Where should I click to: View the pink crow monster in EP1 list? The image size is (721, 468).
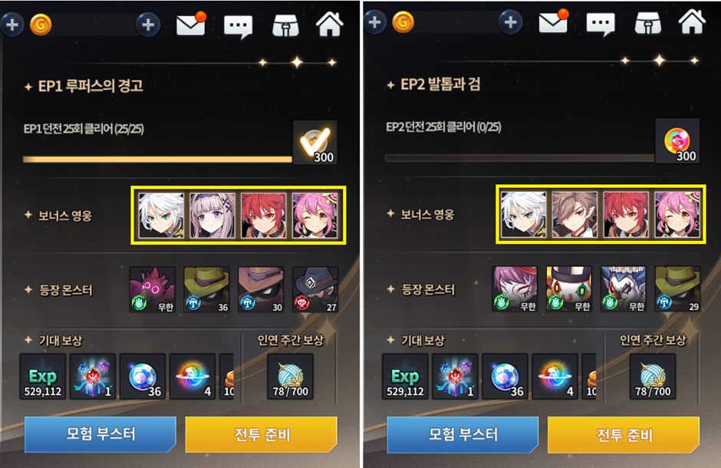[152, 290]
